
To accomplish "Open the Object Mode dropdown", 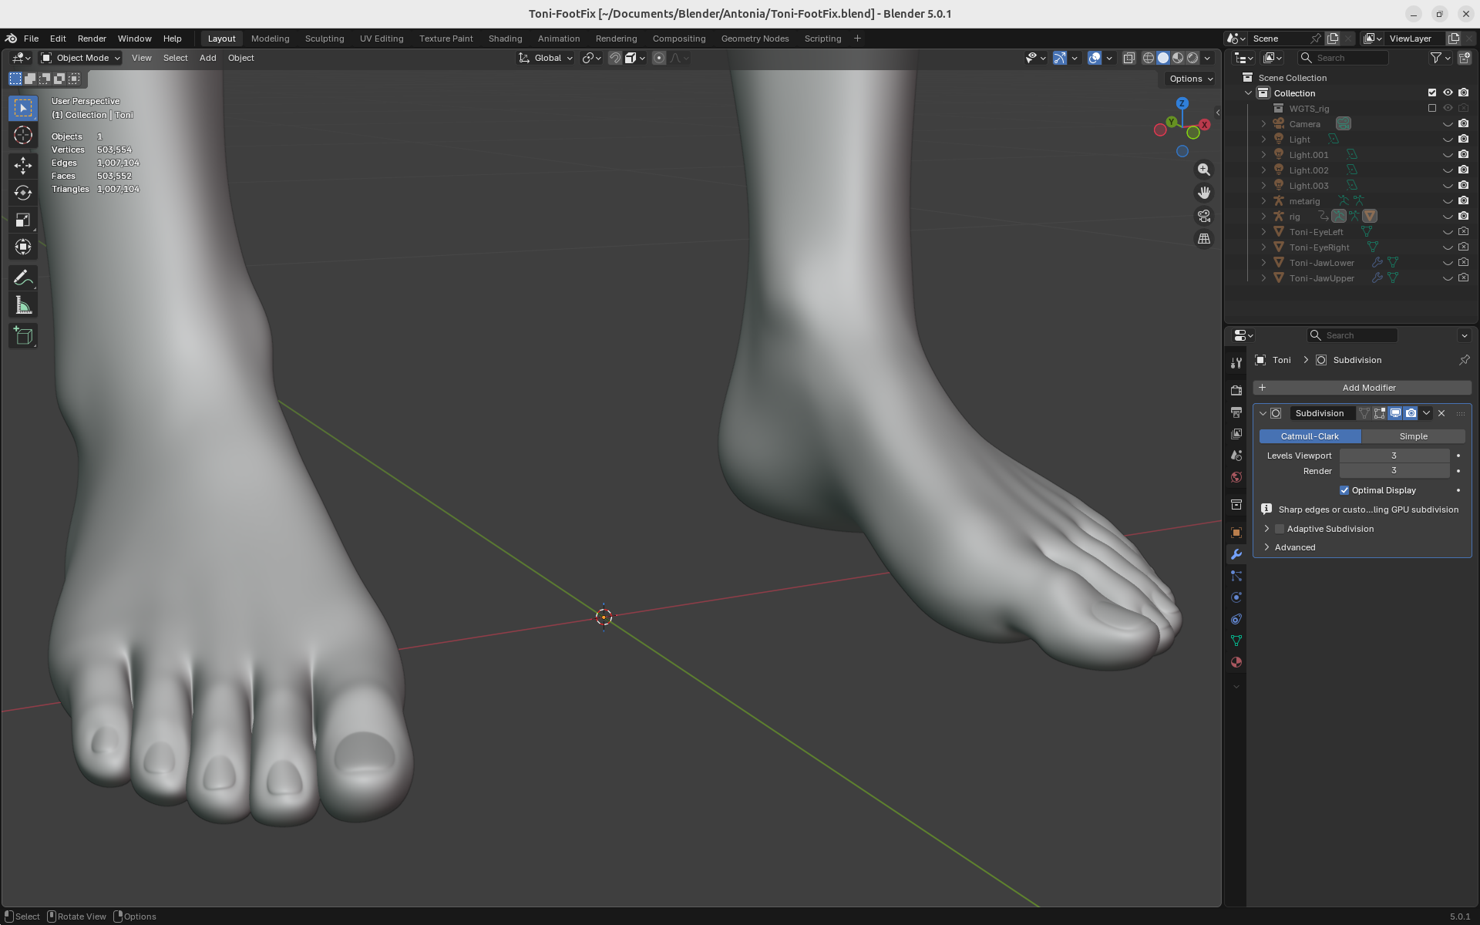I will 80,58.
